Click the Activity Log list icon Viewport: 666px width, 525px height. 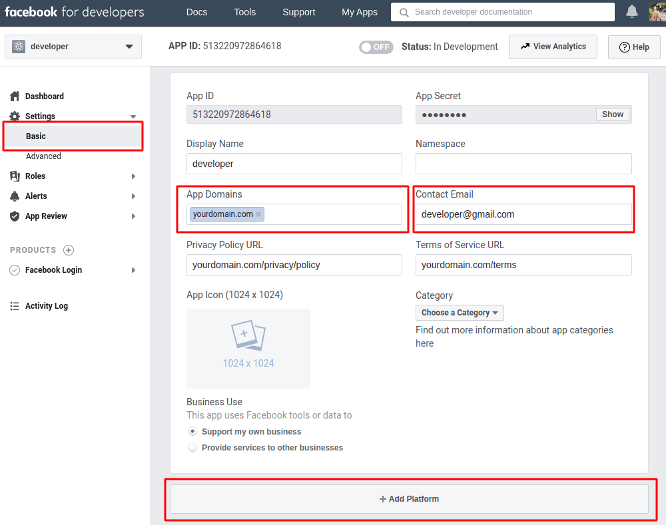15,306
